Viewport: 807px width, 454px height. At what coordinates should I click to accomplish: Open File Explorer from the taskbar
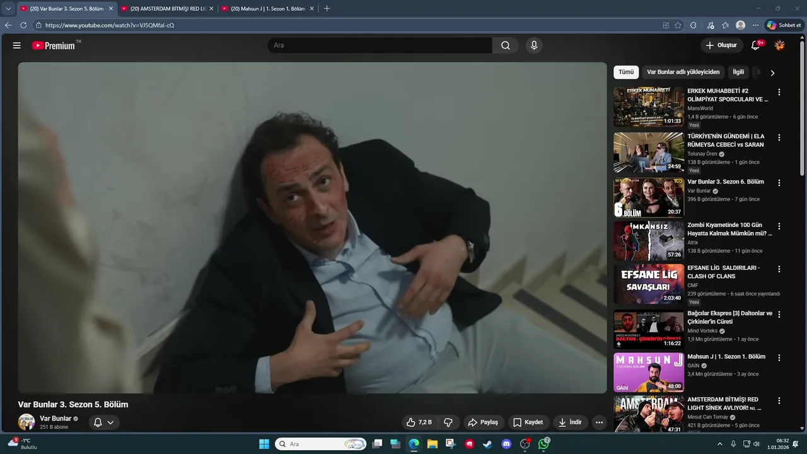433,444
